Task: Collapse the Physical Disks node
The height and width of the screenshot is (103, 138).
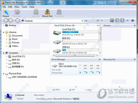Action: 4,74
